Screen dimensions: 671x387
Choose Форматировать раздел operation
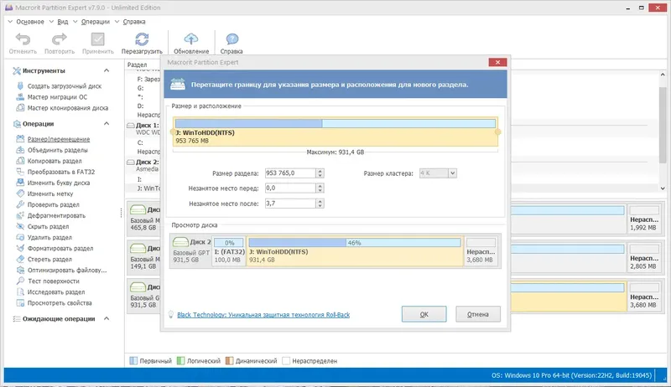[60, 248]
